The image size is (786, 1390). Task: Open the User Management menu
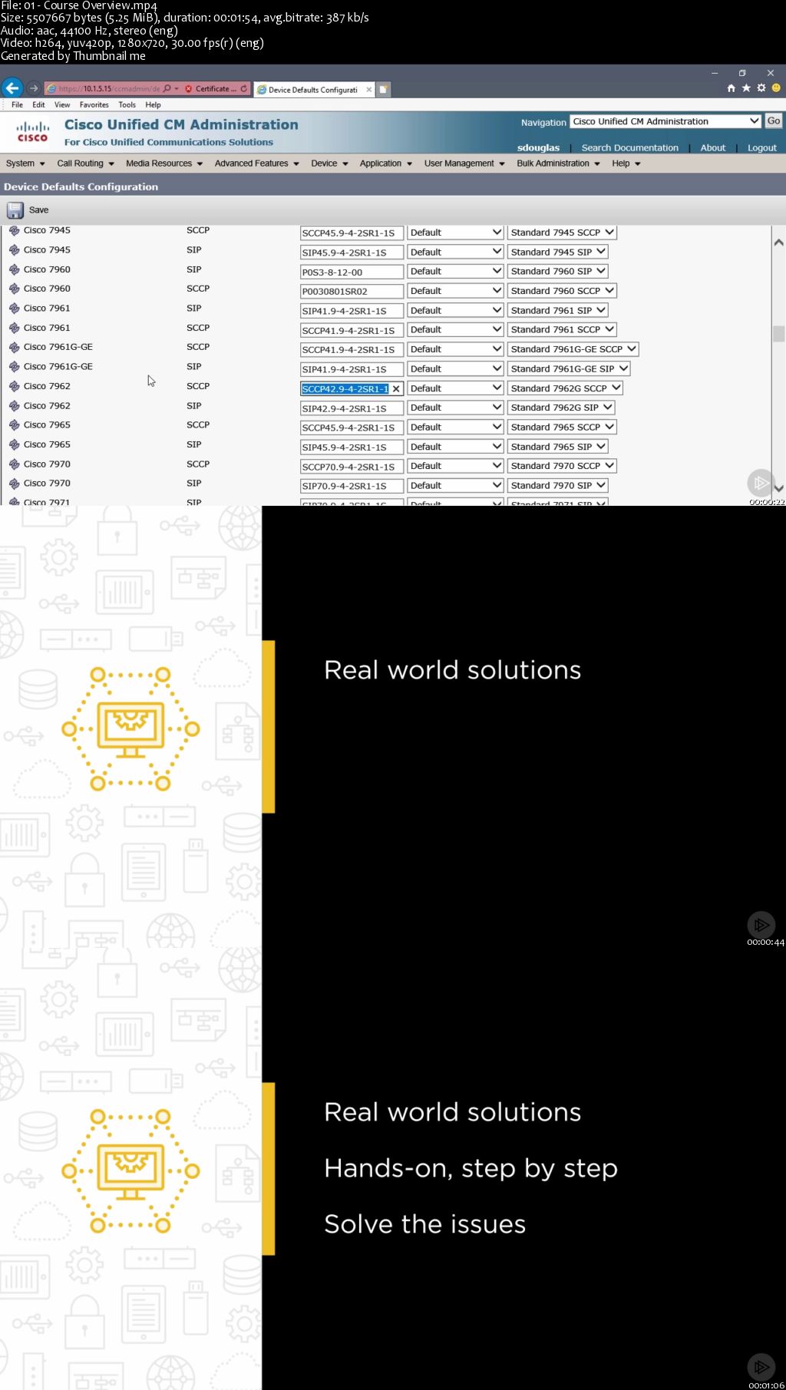tap(464, 163)
